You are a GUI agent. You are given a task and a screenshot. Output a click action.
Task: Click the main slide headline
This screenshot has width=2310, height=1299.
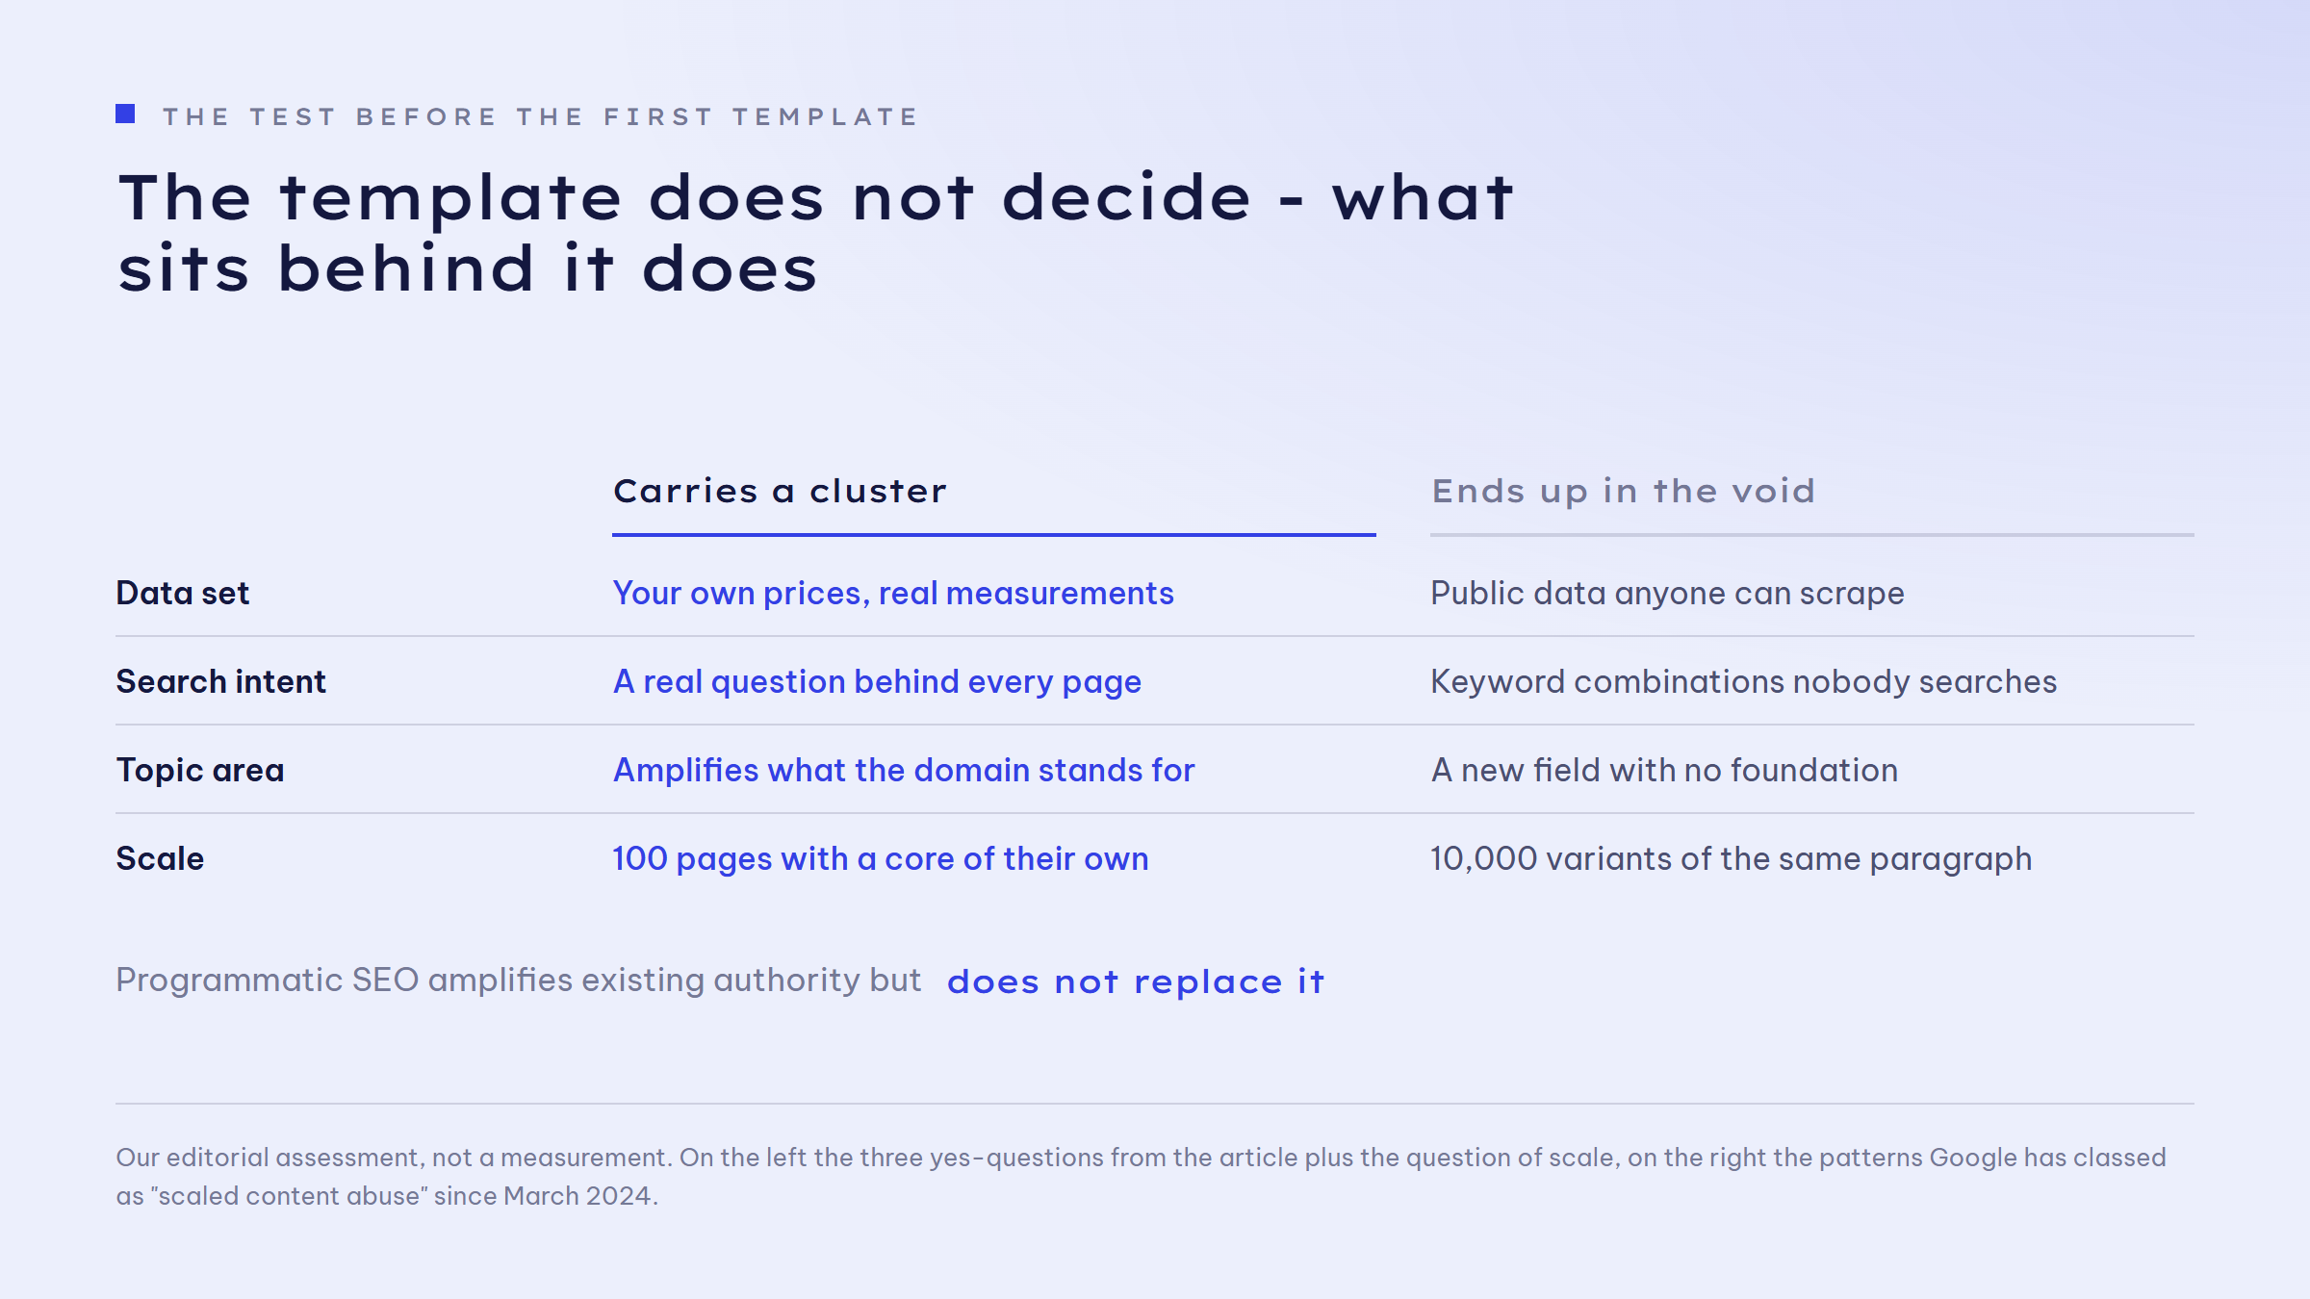point(815,232)
